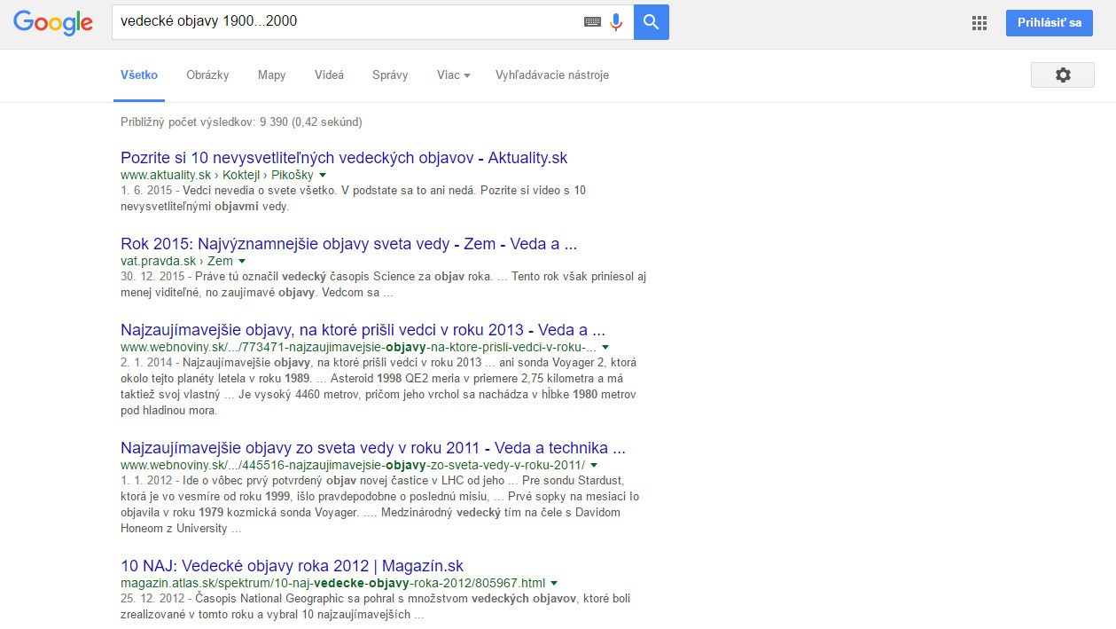This screenshot has height=629, width=1116.
Task: Click the Google logo
Action: (x=53, y=23)
